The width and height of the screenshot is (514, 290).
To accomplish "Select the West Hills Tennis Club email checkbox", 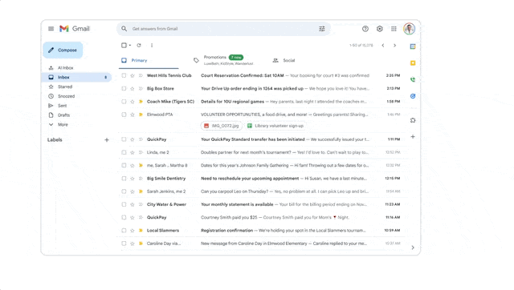I will tap(124, 75).
